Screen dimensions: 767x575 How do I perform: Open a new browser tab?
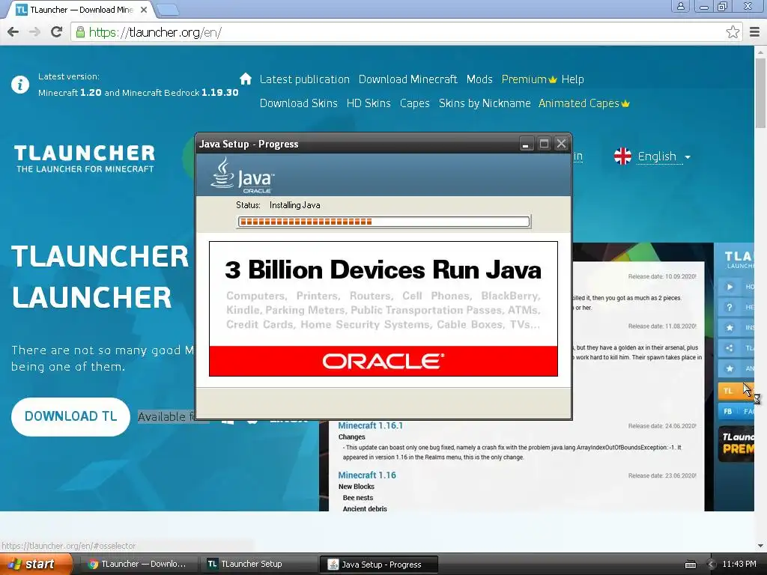tap(168, 9)
